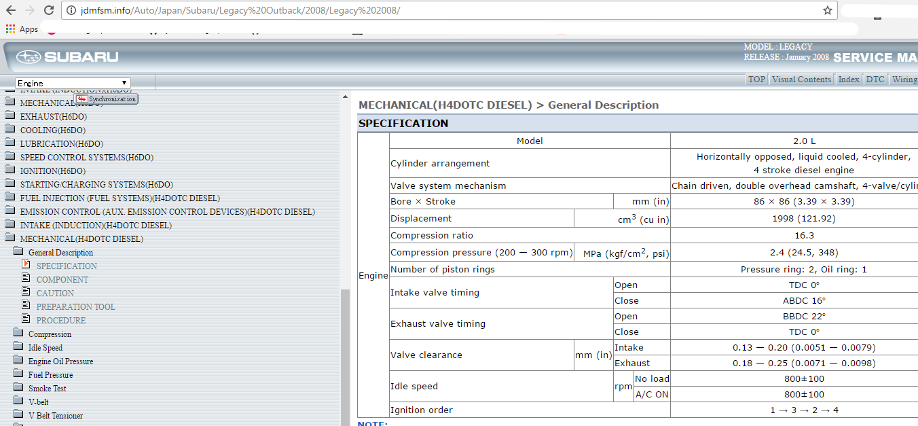Open the Visual Contents tab
Image resolution: width=918 pixels, height=426 pixels.
coord(801,79)
